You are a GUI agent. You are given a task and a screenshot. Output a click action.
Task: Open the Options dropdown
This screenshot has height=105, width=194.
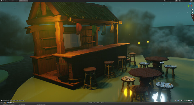coord(191,103)
